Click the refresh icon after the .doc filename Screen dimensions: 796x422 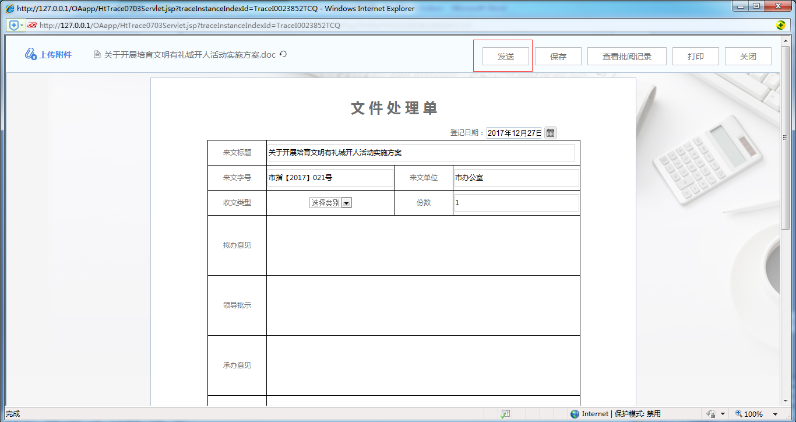tap(284, 54)
